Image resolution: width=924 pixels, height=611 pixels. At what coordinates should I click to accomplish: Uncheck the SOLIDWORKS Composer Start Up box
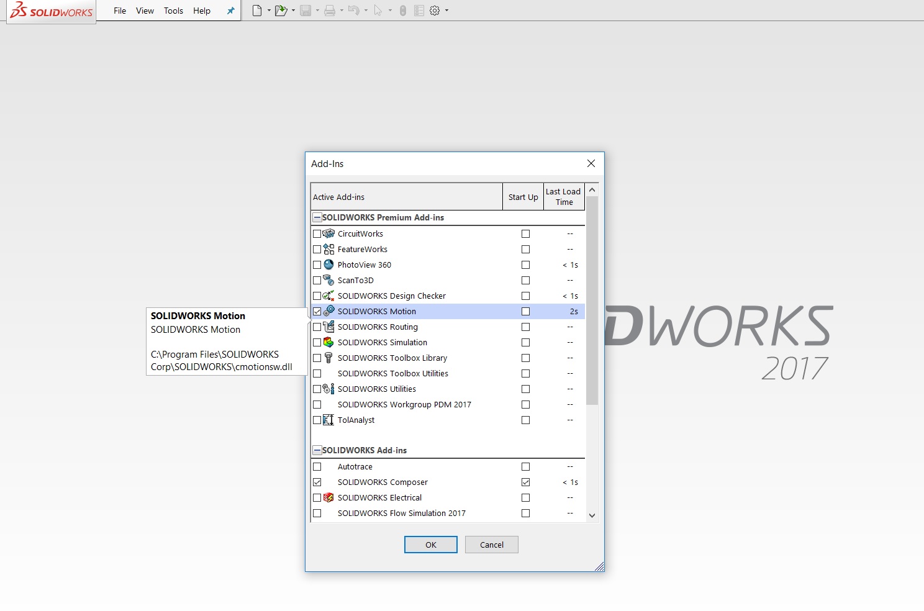(526, 482)
